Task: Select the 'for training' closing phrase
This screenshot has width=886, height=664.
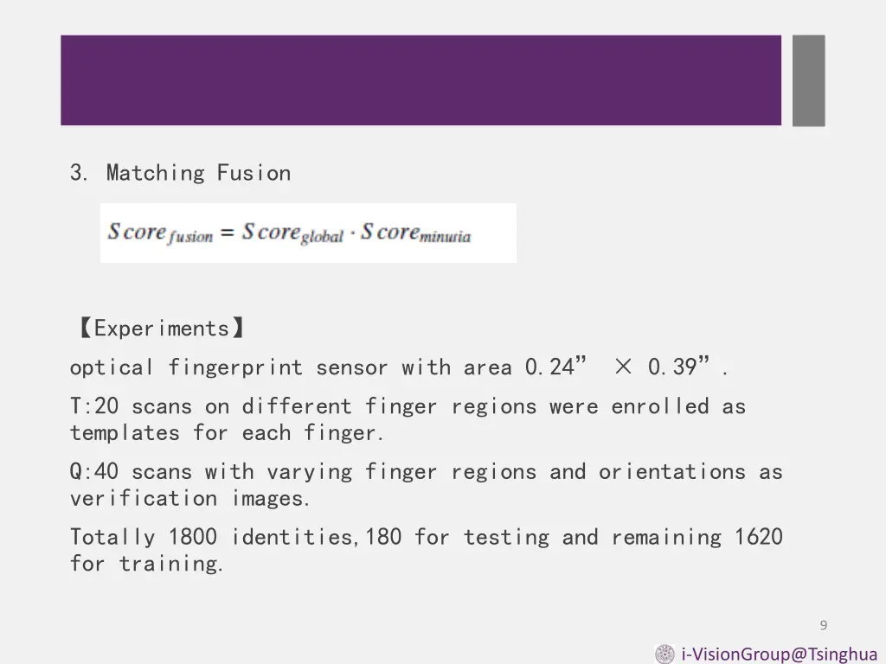Action: coord(146,564)
